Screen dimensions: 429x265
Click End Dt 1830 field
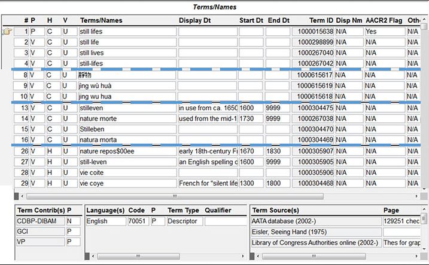coord(278,152)
